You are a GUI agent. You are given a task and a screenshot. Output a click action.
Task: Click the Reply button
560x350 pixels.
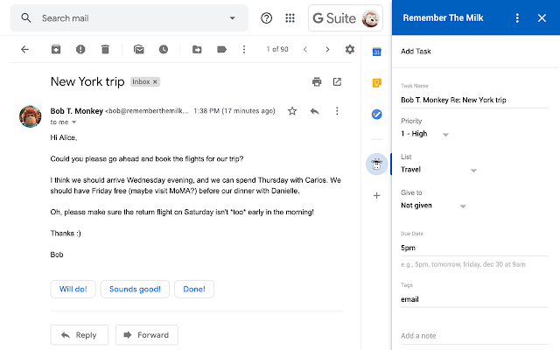(80, 335)
